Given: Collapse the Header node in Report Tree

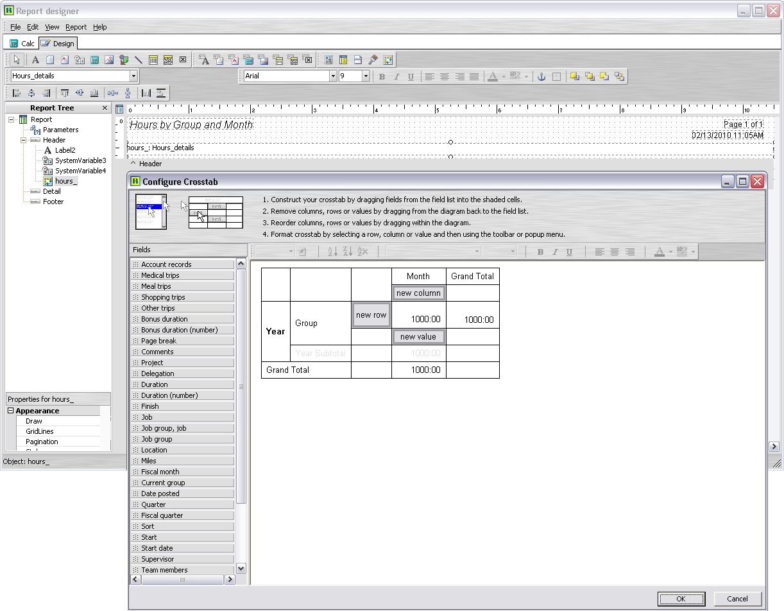Looking at the screenshot, I should pos(23,140).
